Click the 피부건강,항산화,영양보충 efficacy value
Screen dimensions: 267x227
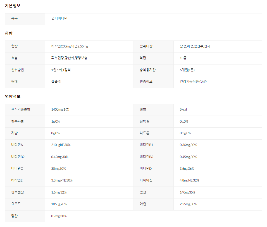pyautogui.click(x=71, y=58)
